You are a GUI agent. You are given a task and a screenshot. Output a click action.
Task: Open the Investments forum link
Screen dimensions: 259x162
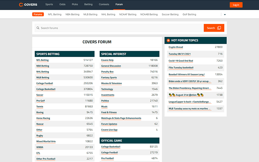point(108,95)
